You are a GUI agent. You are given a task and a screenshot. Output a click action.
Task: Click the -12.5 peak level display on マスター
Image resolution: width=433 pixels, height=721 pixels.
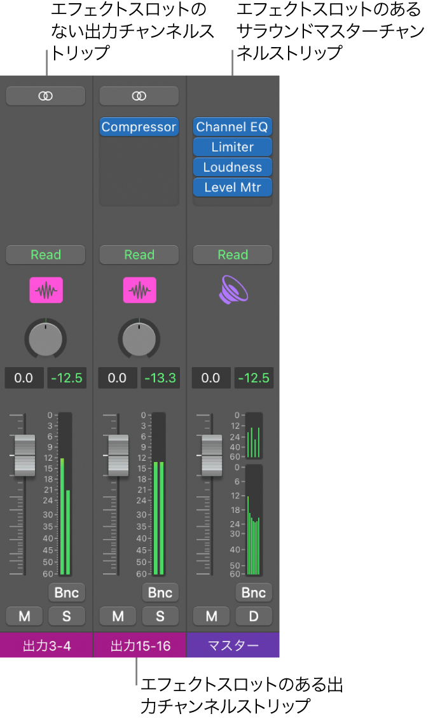(254, 378)
